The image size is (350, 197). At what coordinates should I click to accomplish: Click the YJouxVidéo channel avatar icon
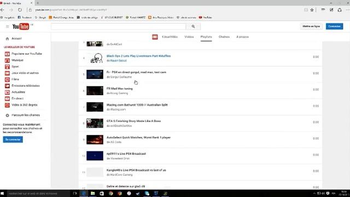pos(155,37)
